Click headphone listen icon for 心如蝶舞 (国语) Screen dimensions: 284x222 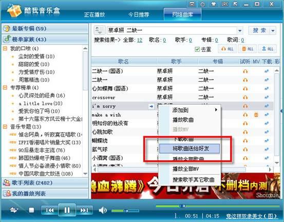click(245, 89)
